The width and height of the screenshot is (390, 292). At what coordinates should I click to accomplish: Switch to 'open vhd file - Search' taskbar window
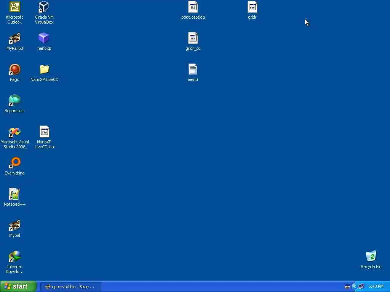pyautogui.click(x=71, y=287)
